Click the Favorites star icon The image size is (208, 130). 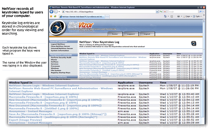pyautogui.click(x=51, y=16)
